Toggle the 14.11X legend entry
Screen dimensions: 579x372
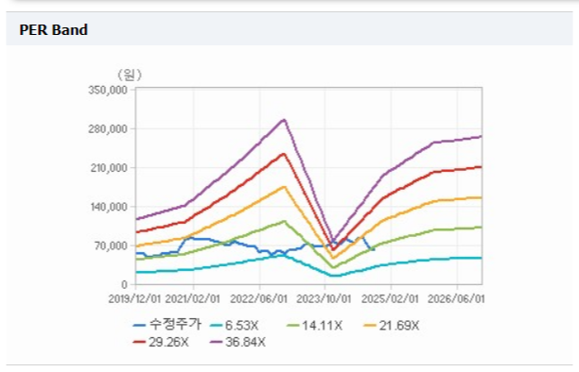(315, 326)
